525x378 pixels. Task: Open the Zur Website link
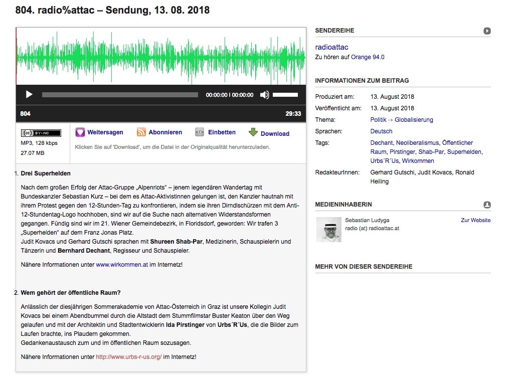click(x=476, y=220)
